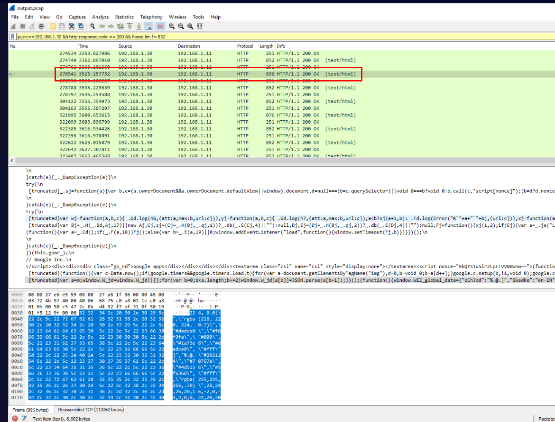Sort by the Length column header
The image size is (555, 422).
267,46
